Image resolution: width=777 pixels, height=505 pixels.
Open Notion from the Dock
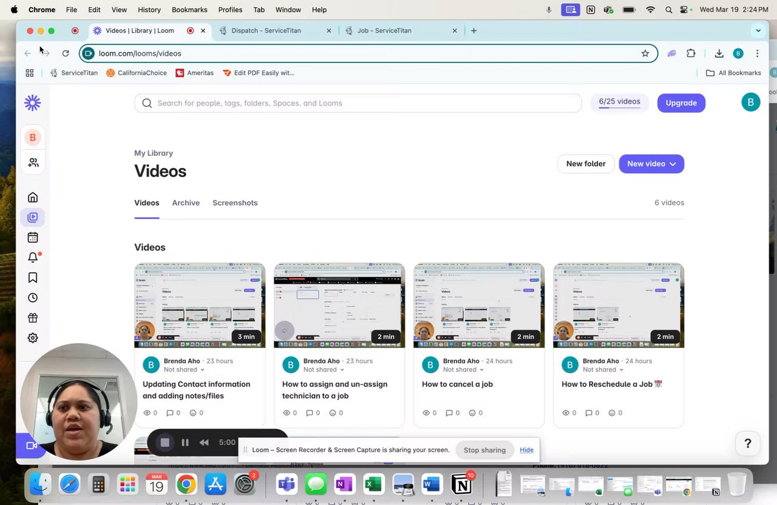462,484
